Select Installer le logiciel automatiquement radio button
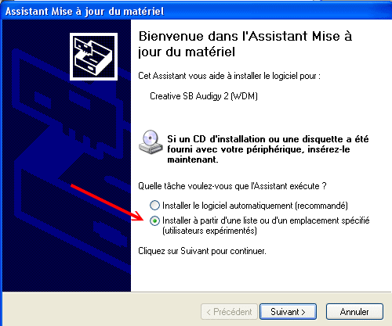The height and width of the screenshot is (326, 392). coord(154,206)
